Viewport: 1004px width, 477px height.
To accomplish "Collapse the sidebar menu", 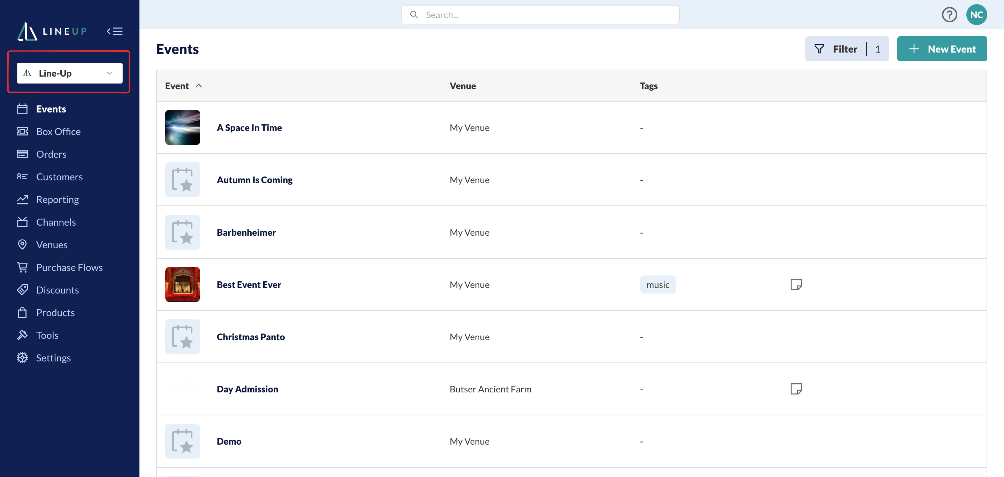I will click(115, 31).
